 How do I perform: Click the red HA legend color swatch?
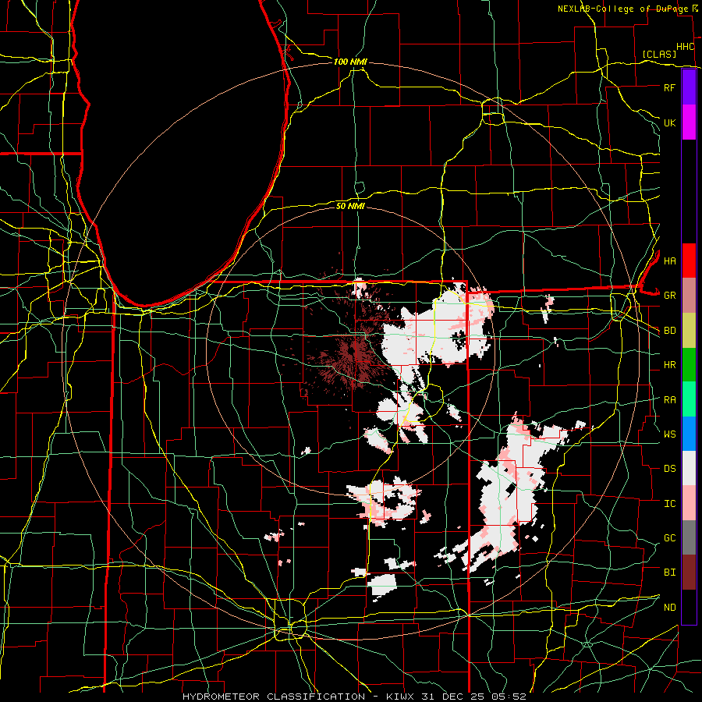point(689,261)
